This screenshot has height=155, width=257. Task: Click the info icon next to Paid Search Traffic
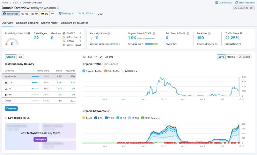(188, 33)
